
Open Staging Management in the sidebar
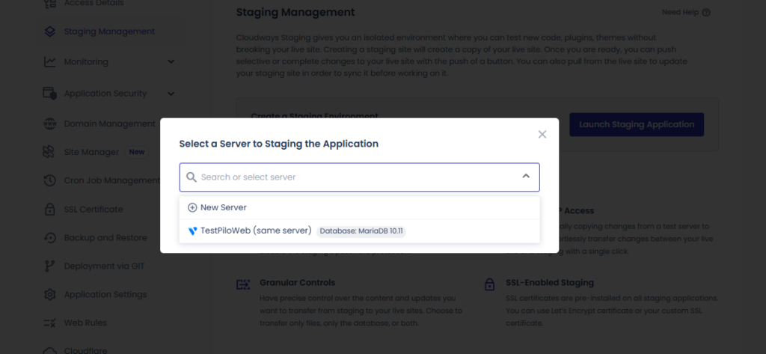coord(109,31)
